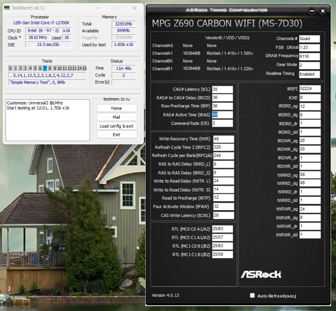Click the 'Simple Memory Test', 0, 8Mb line

click(48, 82)
